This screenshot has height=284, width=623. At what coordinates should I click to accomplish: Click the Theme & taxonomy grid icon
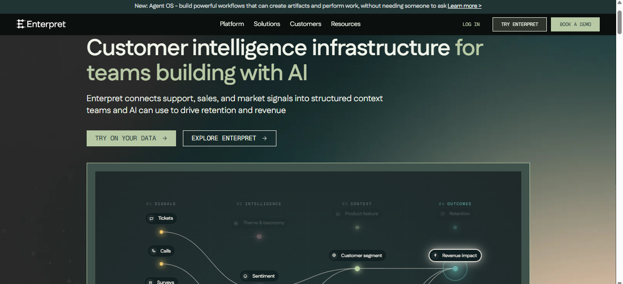tap(236, 223)
